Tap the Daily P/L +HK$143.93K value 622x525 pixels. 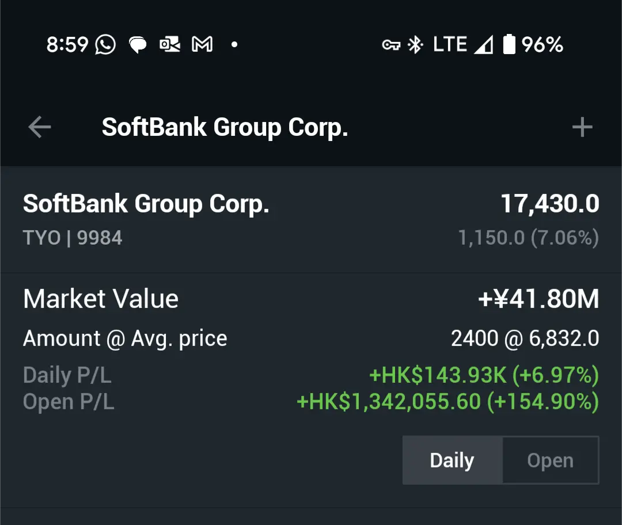point(484,376)
